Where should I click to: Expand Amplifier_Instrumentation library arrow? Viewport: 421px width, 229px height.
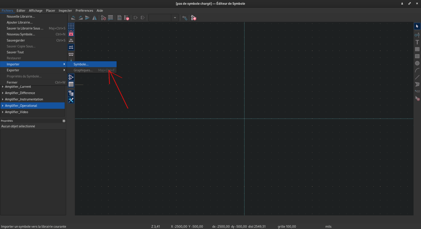[3, 99]
